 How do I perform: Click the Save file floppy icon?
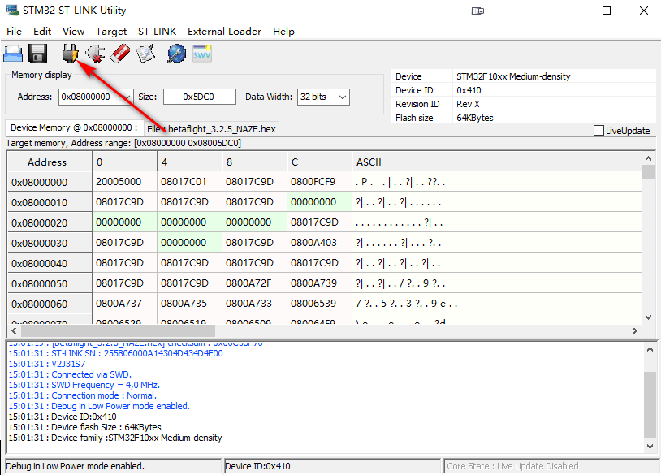click(x=37, y=54)
